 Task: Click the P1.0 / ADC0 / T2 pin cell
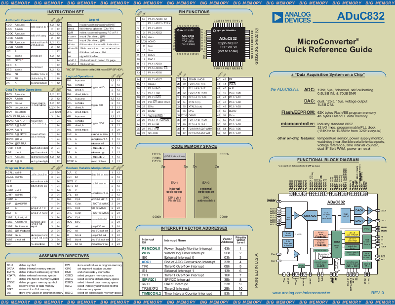pyautogui.click(x=159, y=19)
